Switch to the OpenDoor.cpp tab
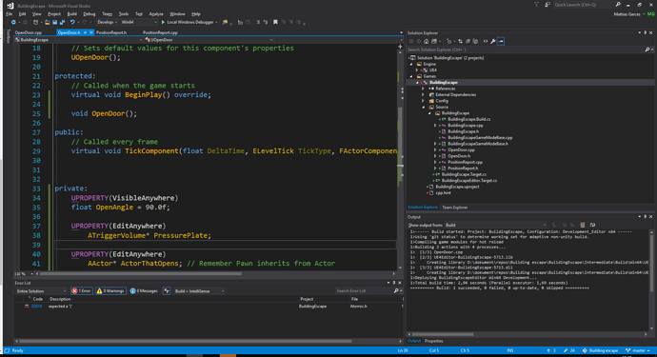This screenshot has width=657, height=357. (x=28, y=32)
